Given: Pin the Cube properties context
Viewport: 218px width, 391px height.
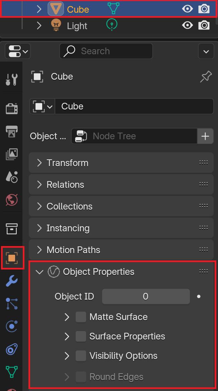Looking at the screenshot, I should pos(206,77).
